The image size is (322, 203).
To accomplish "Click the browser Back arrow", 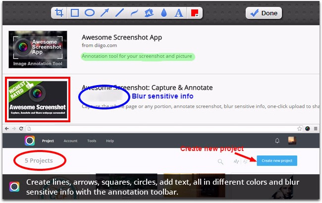I will (x=7, y=129).
